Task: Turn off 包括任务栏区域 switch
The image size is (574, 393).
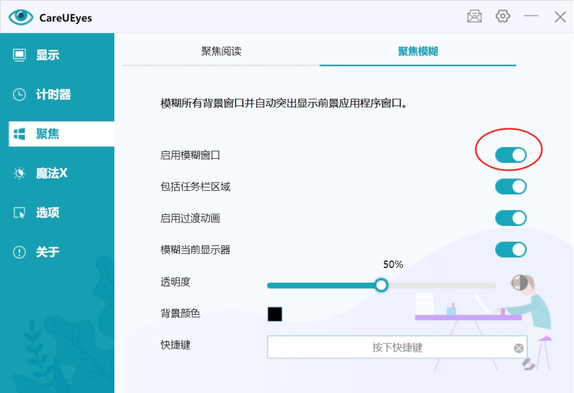Action: tap(511, 187)
